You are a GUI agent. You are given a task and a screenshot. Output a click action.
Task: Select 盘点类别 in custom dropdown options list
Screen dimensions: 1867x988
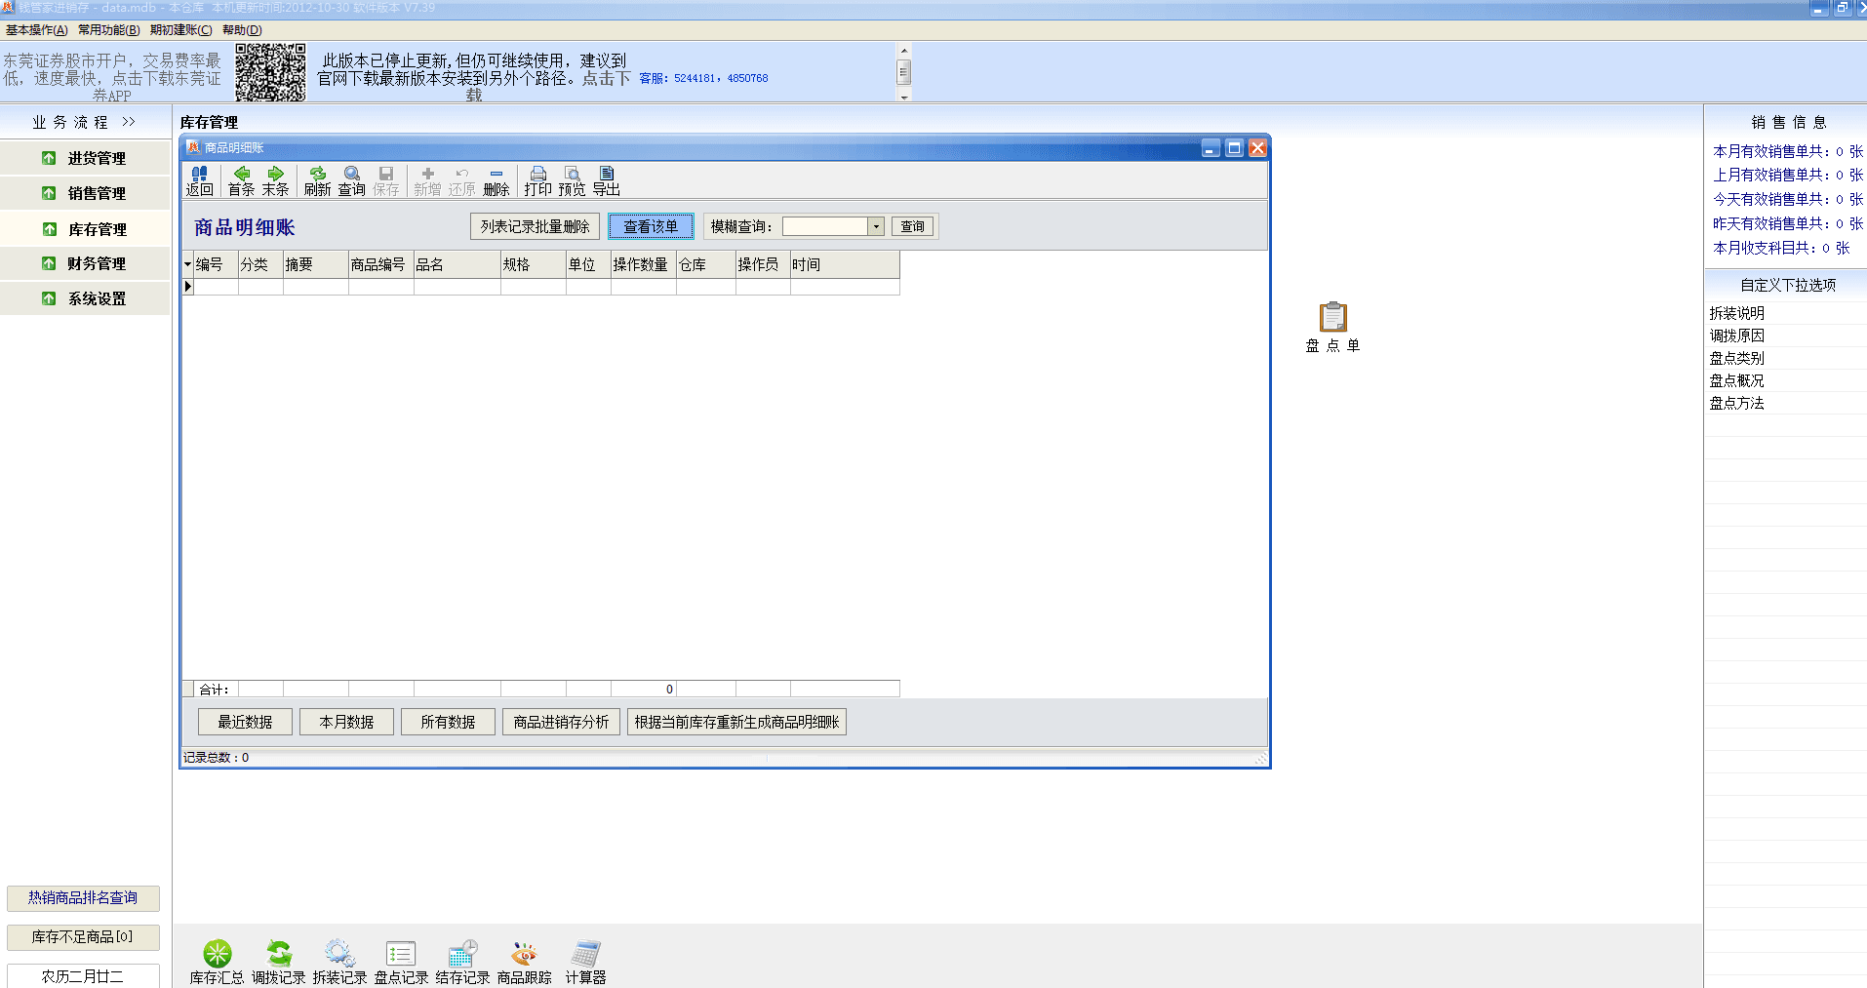point(1736,358)
